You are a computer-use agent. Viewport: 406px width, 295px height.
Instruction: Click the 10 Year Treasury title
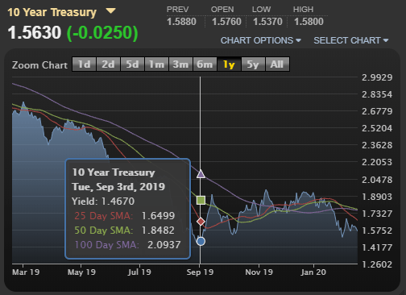point(52,12)
